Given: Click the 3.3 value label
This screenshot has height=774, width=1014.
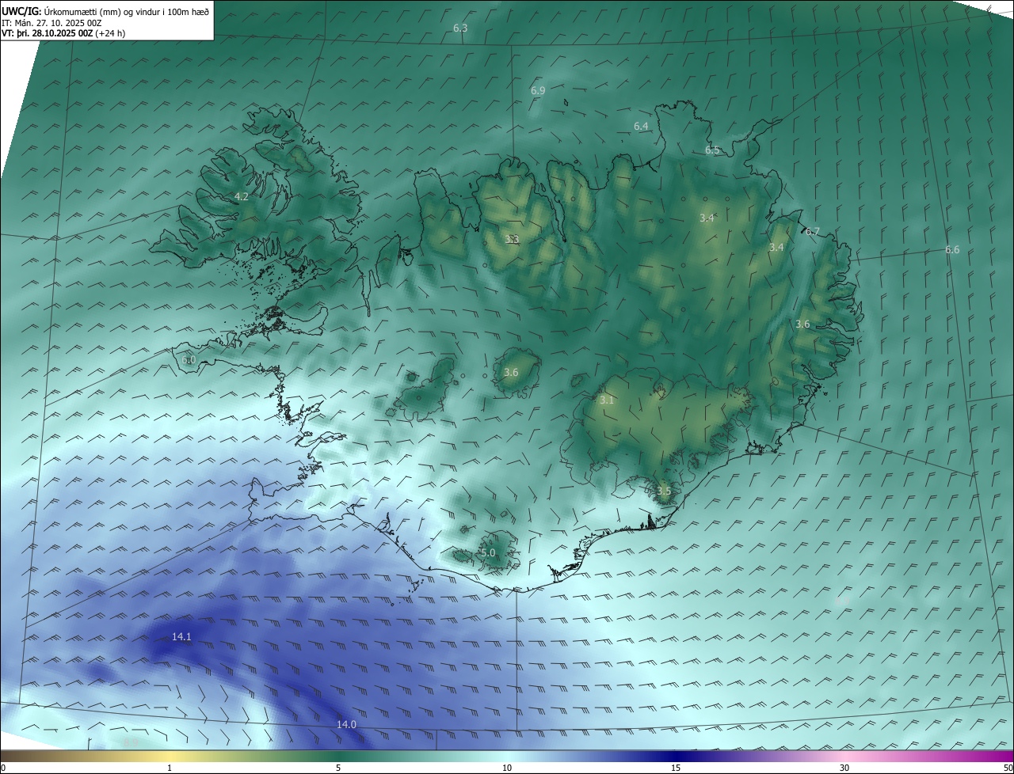Looking at the screenshot, I should pos(512,238).
